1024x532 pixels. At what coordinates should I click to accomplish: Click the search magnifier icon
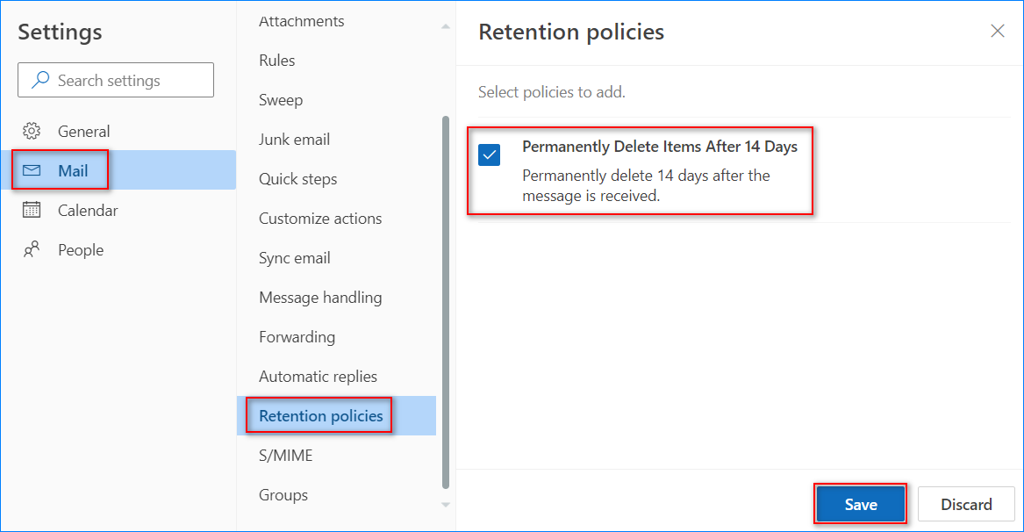click(40, 80)
